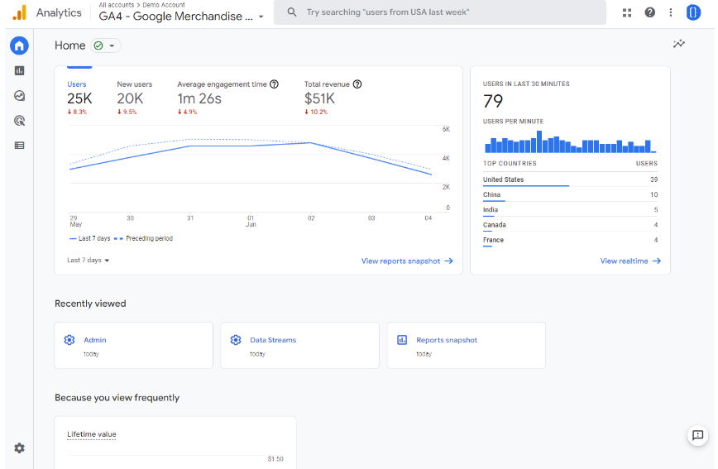This screenshot has width=718, height=469.
Task: Open the Home status check dropdown
Action: pyautogui.click(x=105, y=45)
